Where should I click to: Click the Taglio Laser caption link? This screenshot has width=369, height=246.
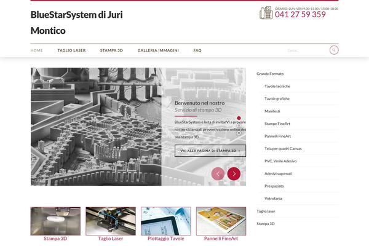tap(111, 239)
